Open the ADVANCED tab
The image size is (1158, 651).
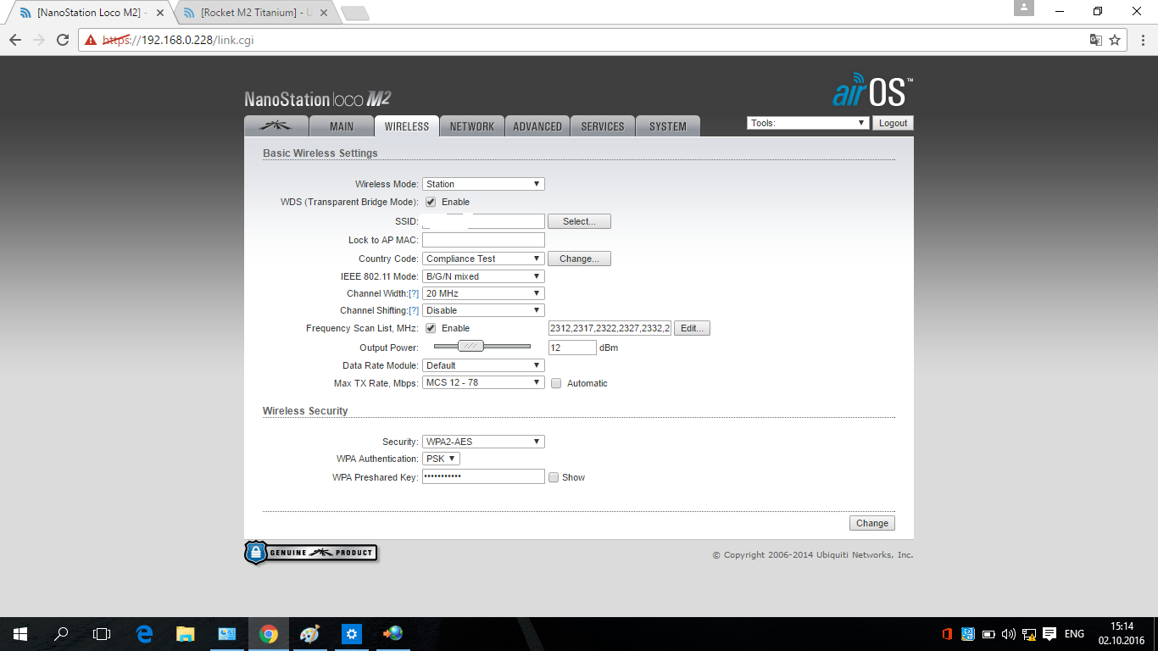pos(537,126)
